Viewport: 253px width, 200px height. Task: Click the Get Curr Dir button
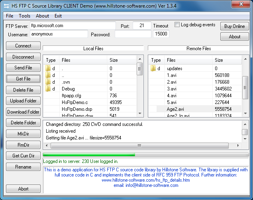click(x=23, y=156)
